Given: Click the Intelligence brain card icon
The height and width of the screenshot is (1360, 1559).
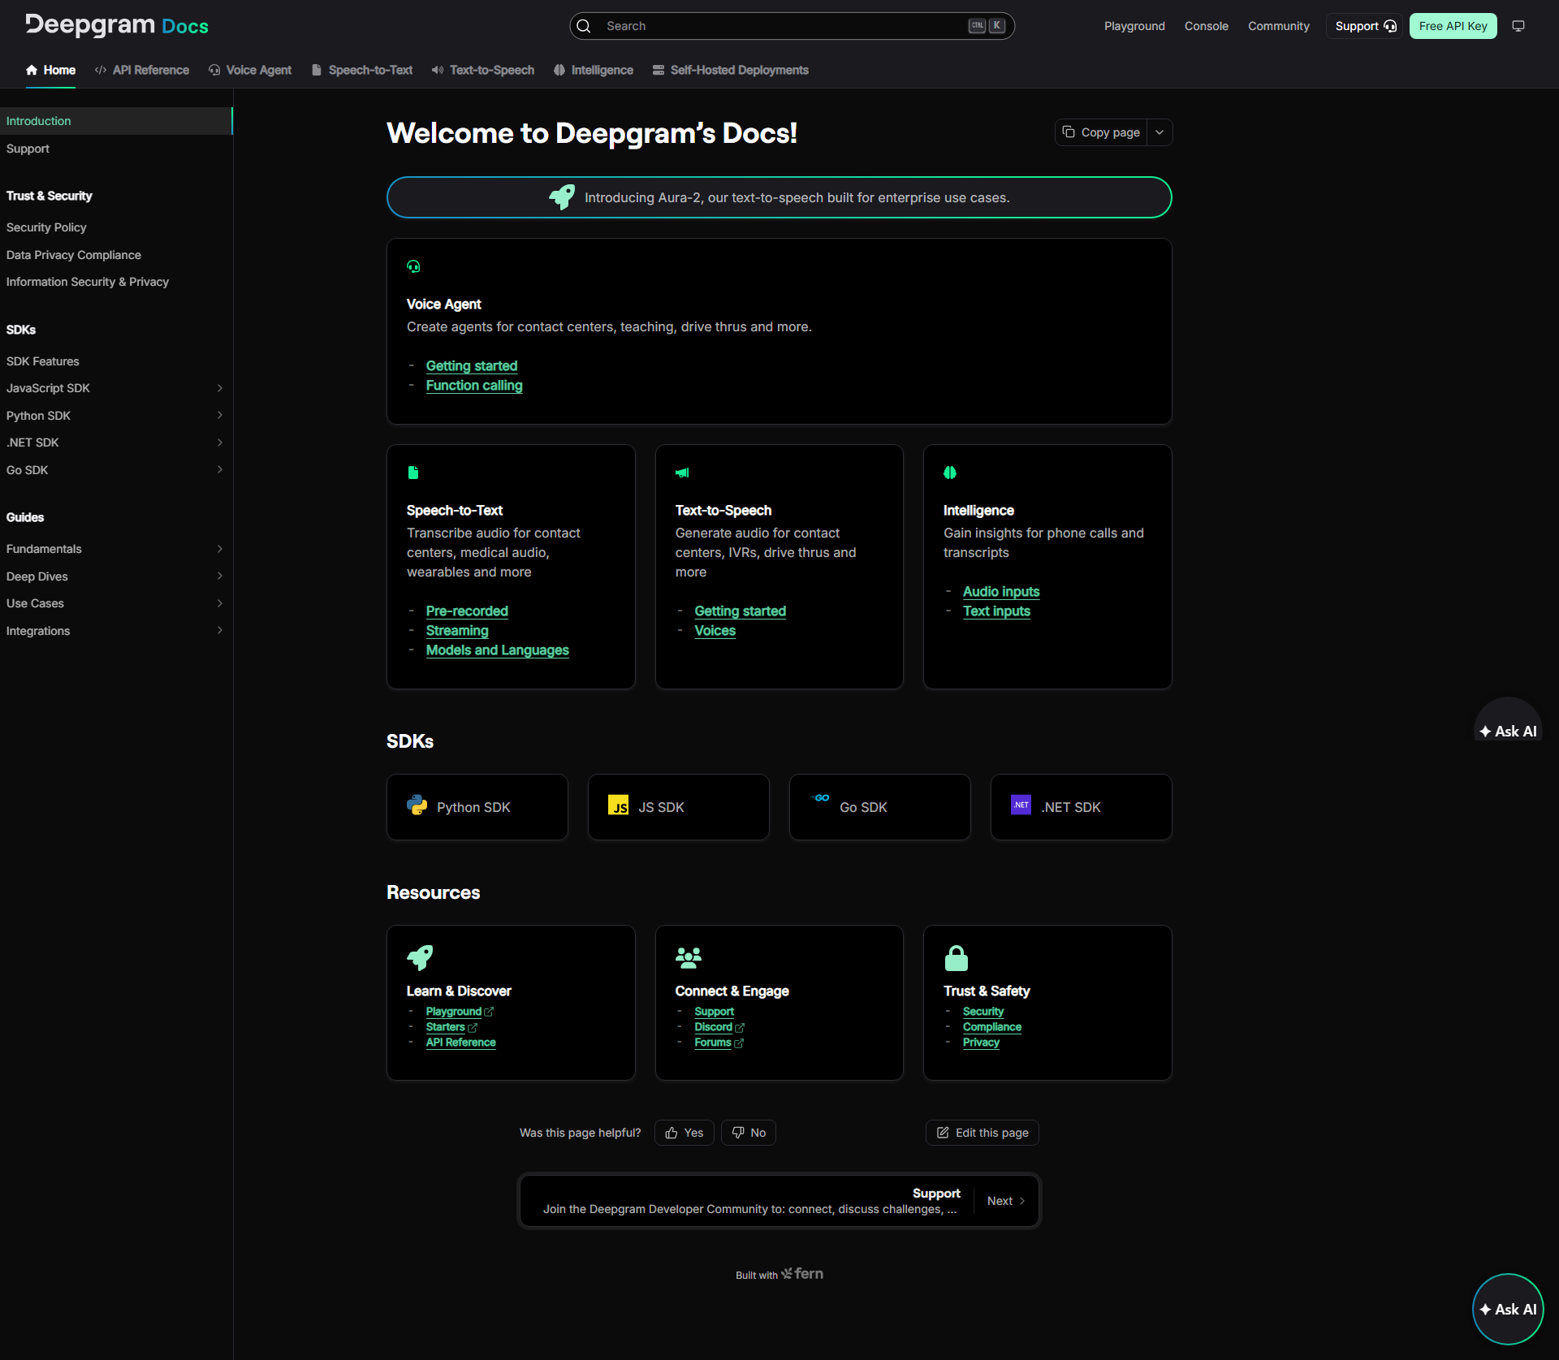Looking at the screenshot, I should pyautogui.click(x=950, y=473).
